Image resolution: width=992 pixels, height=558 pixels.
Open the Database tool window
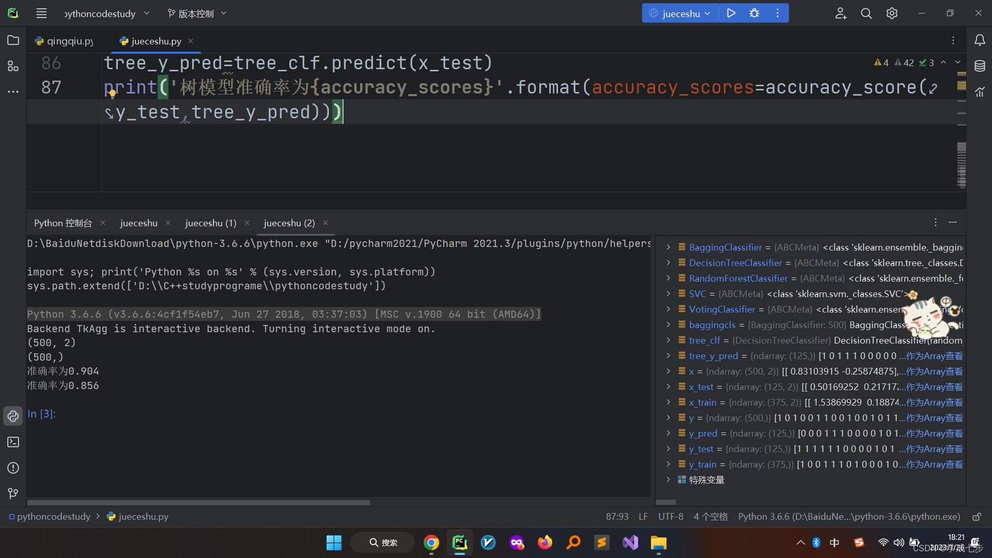980,66
